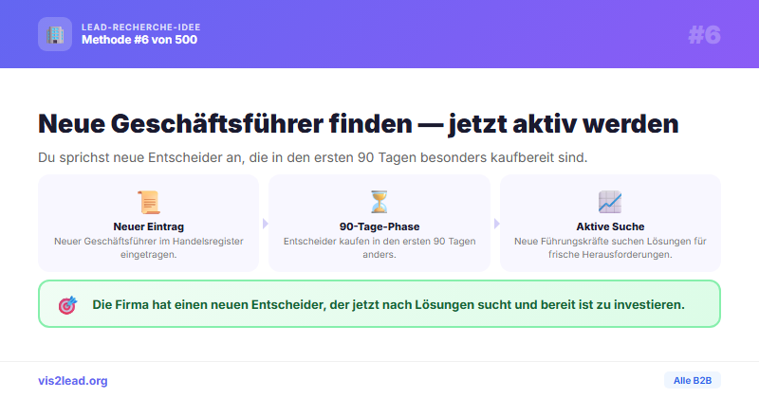The height and width of the screenshot is (398, 759).
Task: Click the target icon in the green box
Action: pos(67,305)
